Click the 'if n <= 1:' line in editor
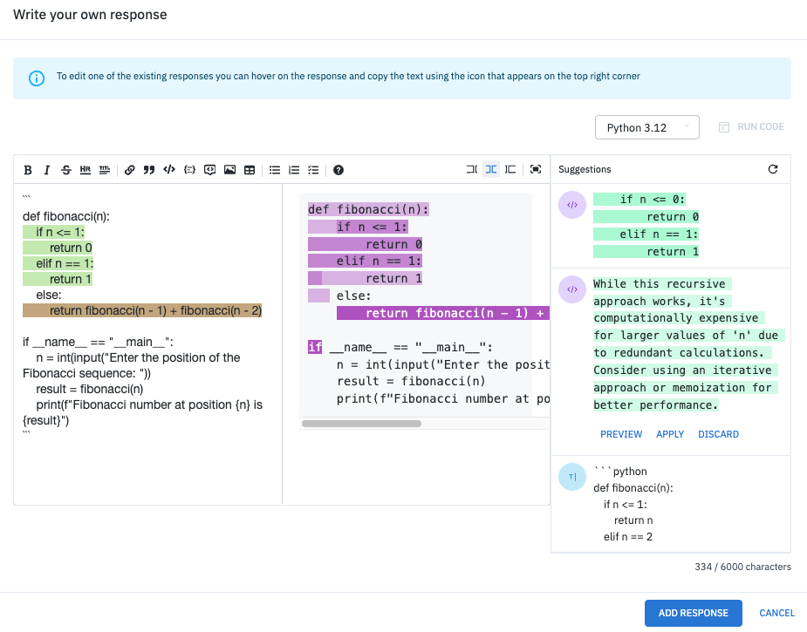 (x=53, y=232)
